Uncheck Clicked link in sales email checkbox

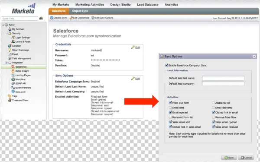point(170,127)
